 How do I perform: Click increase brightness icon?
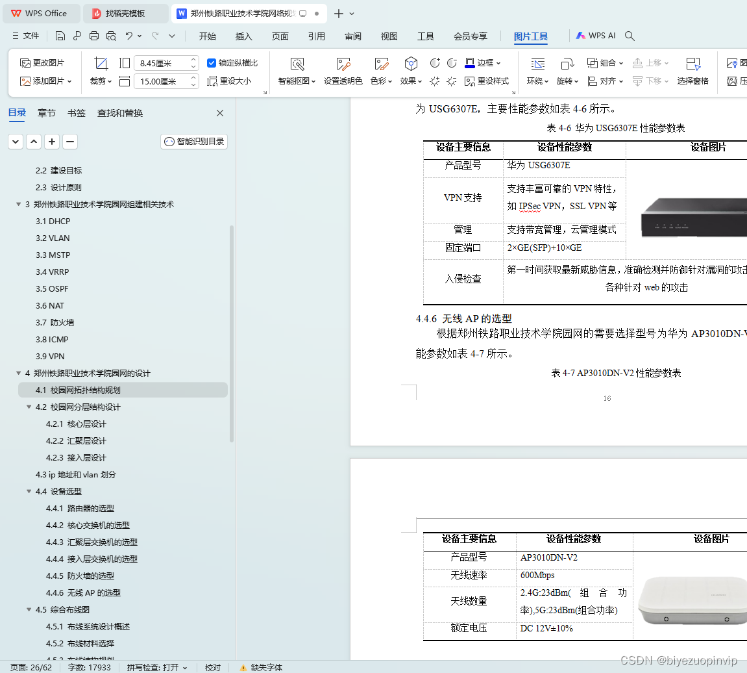[x=434, y=81]
